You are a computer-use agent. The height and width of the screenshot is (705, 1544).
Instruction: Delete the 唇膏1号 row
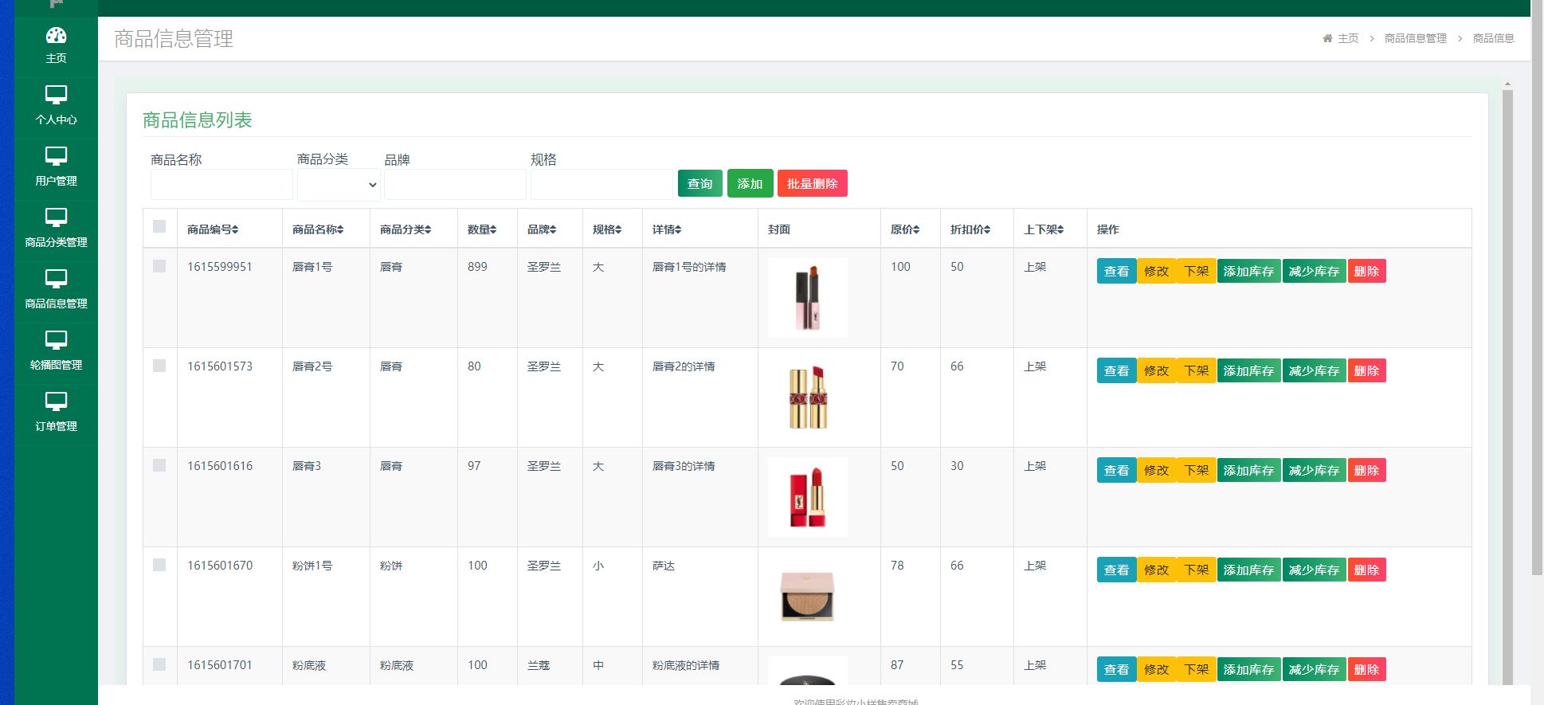pyautogui.click(x=1367, y=271)
